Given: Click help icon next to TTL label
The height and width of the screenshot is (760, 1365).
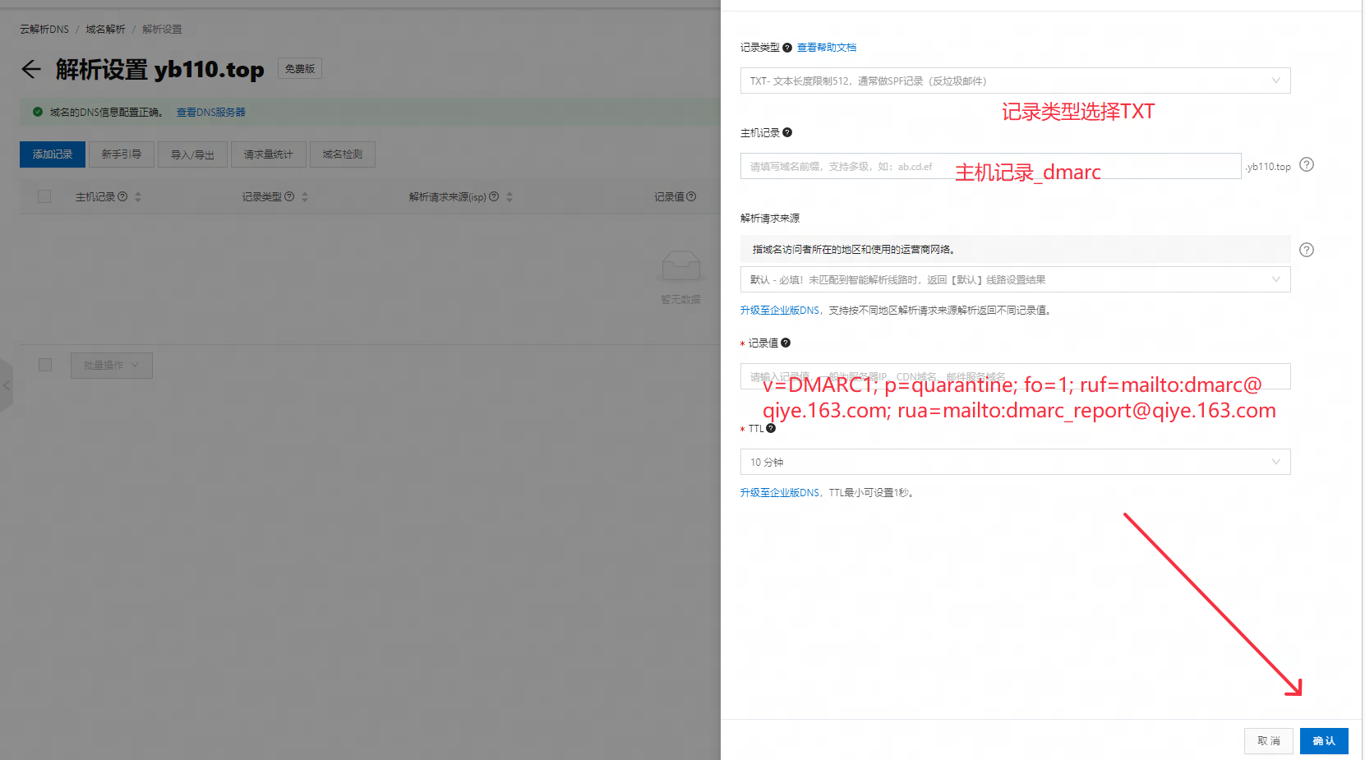Looking at the screenshot, I should pos(771,428).
